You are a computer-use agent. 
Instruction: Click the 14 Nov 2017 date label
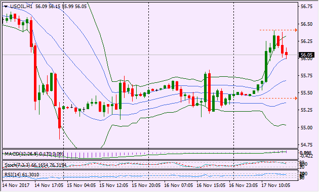16,185
